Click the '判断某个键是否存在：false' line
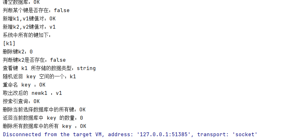 pos(36,10)
